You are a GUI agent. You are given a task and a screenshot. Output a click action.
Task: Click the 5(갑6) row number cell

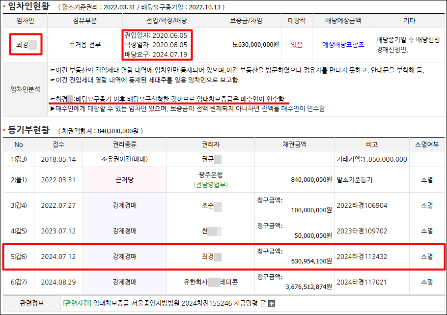(19, 257)
